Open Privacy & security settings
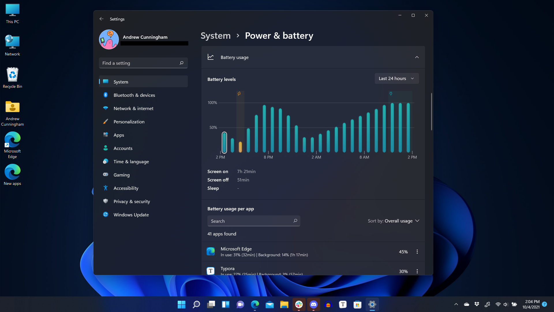Screen dimensions: 554x312 click(143, 201)
